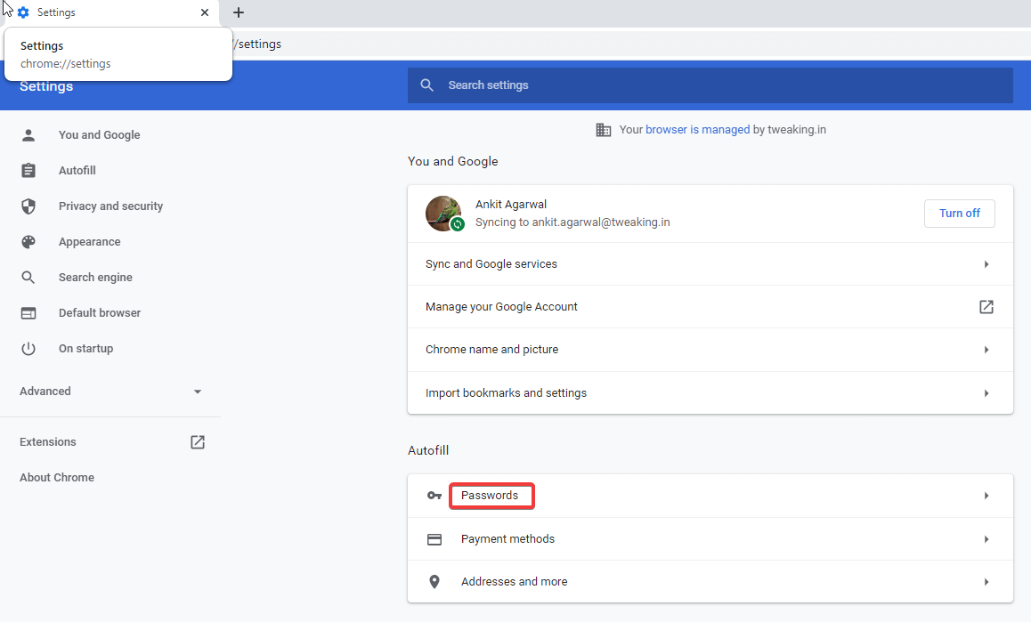1031x622 pixels.
Task: Click the Privacy and security shield icon
Action: 28,206
